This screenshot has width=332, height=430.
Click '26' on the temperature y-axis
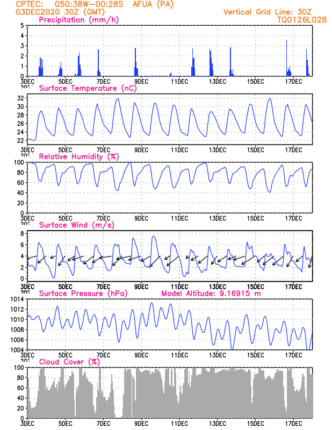click(20, 124)
